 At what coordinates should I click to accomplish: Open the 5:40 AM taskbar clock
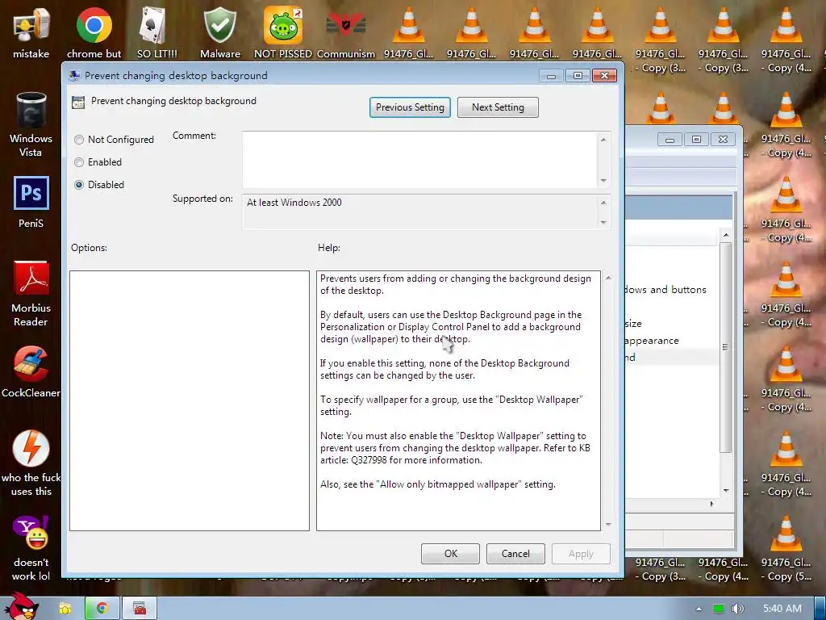click(782, 609)
